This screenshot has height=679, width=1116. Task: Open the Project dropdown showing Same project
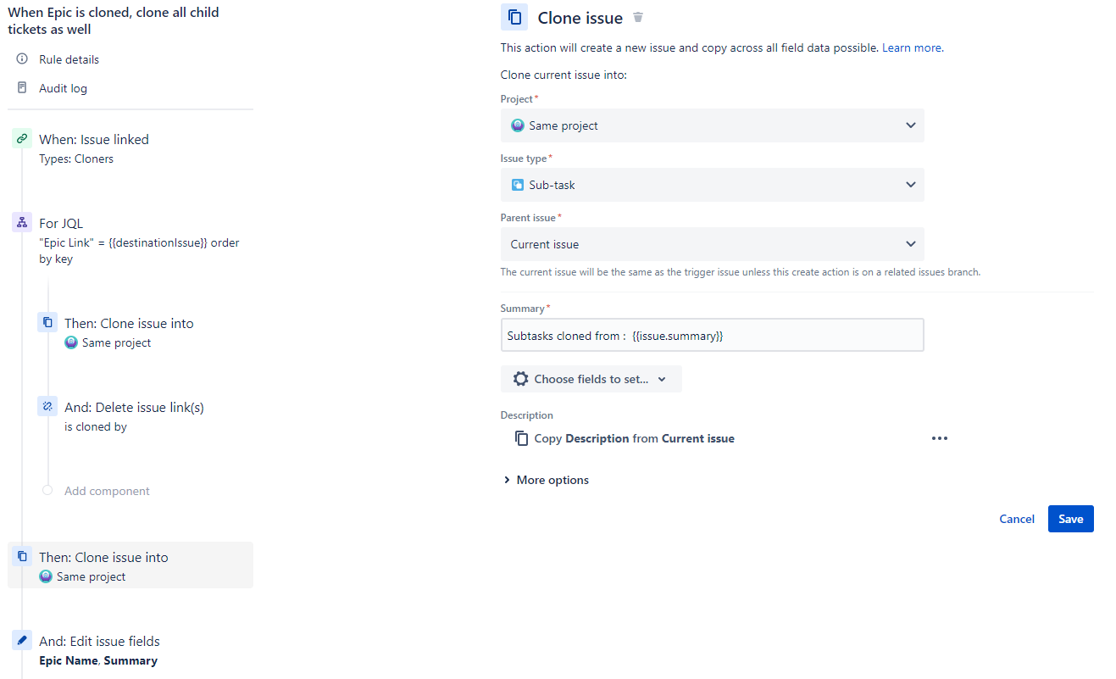712,125
